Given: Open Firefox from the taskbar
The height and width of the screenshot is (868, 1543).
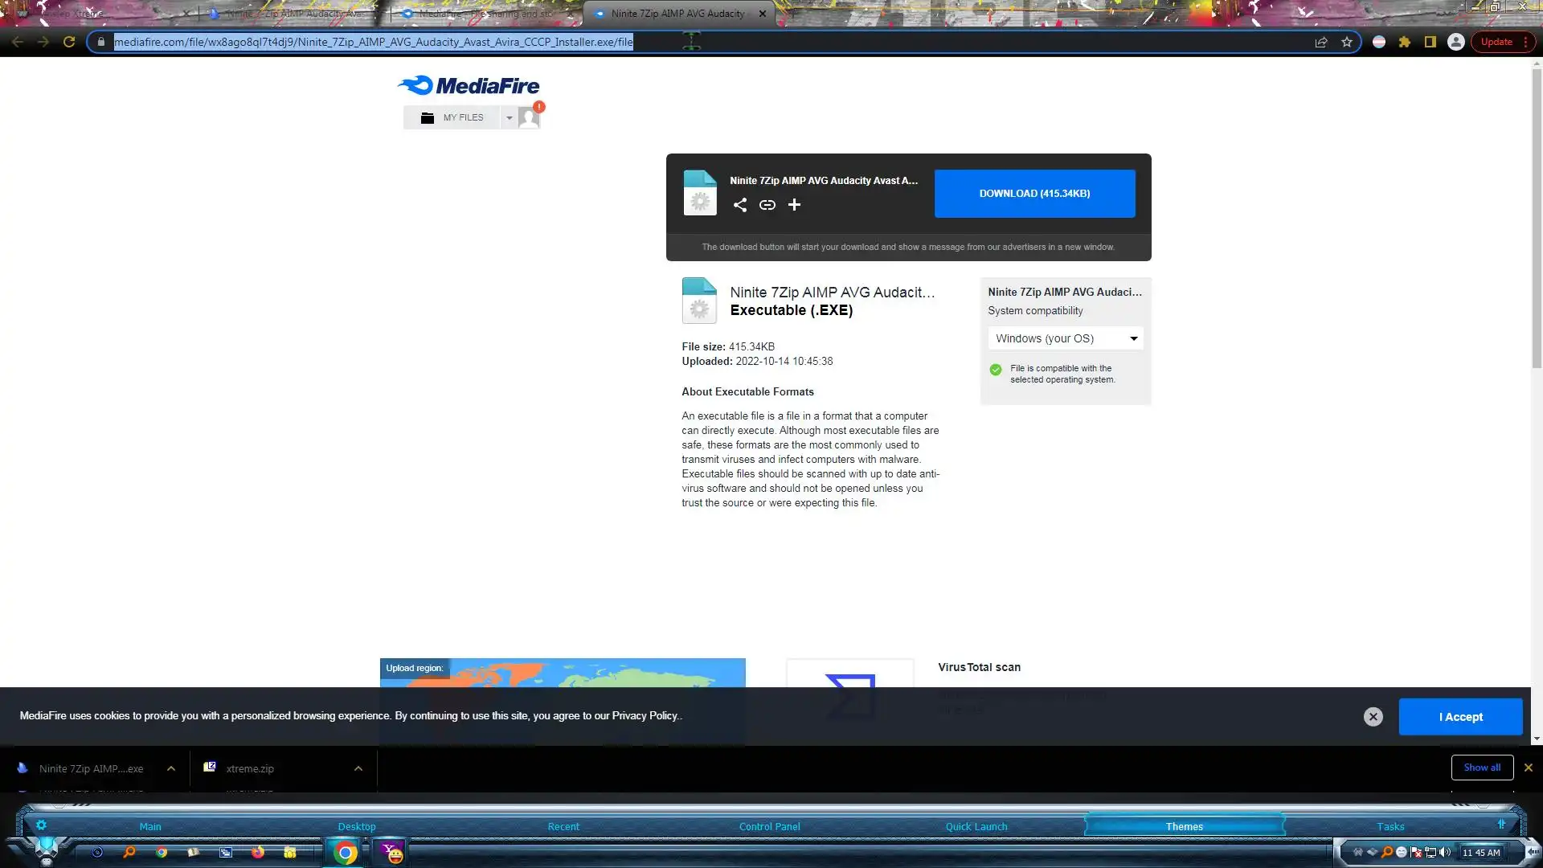Looking at the screenshot, I should coord(257,852).
